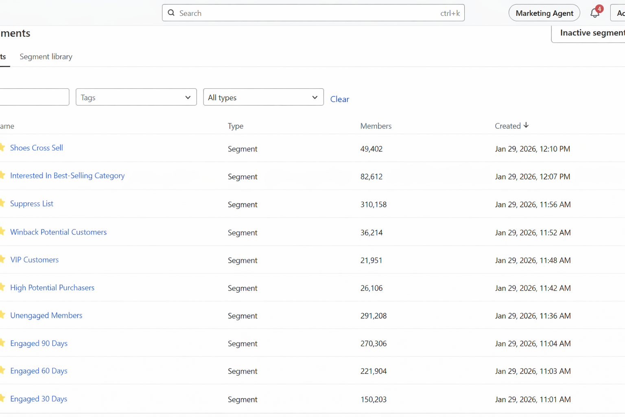Click the search magnifier icon
The height and width of the screenshot is (417, 625).
point(171,13)
